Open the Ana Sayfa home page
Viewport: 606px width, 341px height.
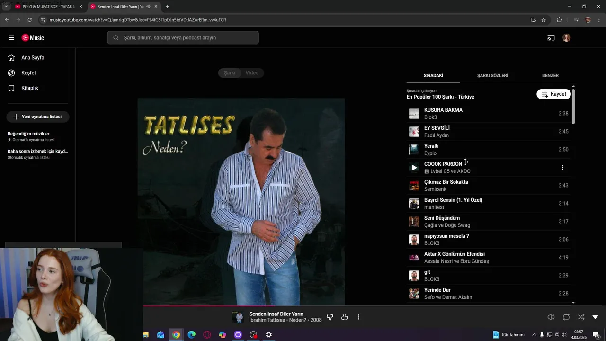pyautogui.click(x=33, y=58)
